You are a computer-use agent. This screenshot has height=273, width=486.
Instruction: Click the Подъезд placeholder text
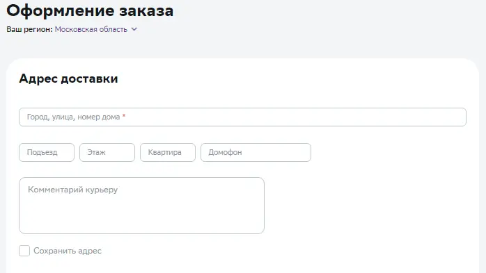[42, 152]
